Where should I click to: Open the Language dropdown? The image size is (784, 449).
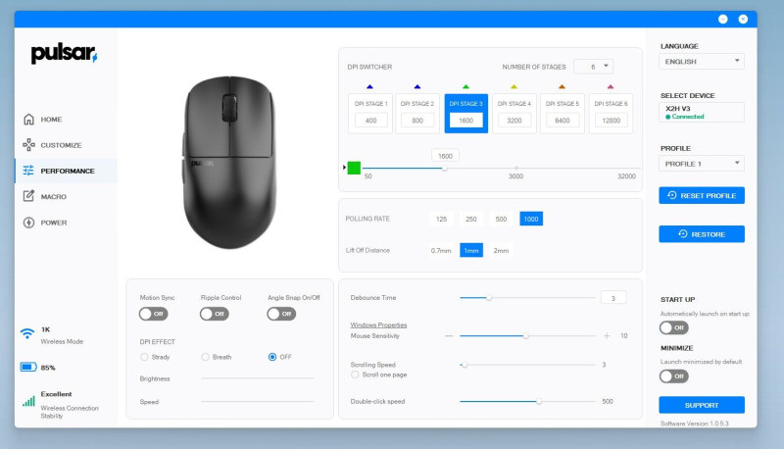[x=702, y=62]
